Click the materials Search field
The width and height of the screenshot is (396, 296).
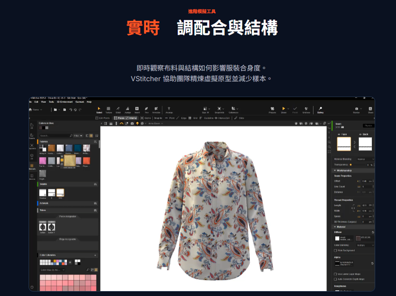(56, 136)
